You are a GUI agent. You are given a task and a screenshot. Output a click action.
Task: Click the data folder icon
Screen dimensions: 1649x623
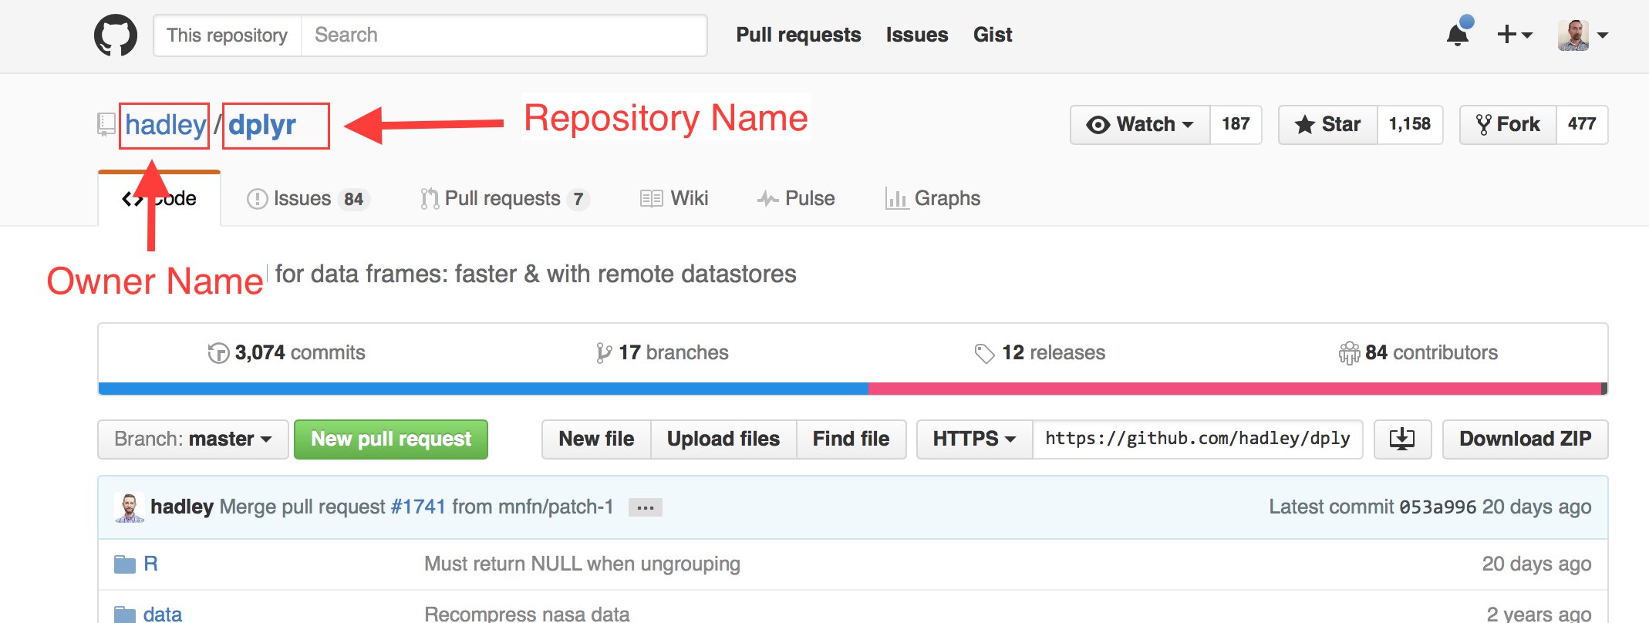(x=124, y=614)
